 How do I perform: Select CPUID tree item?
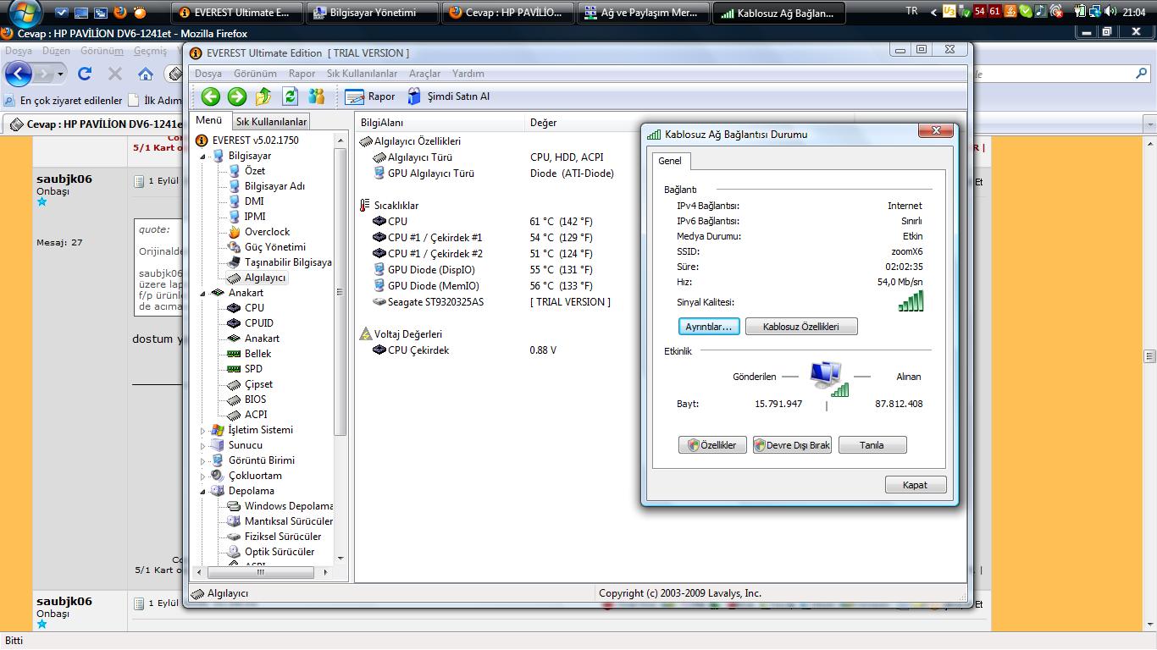click(258, 323)
